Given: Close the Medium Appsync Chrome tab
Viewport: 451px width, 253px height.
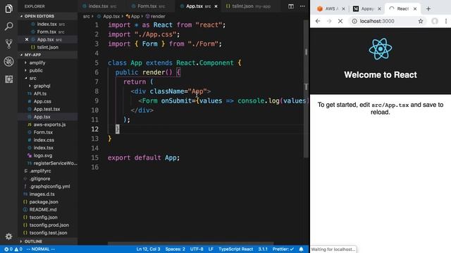Looking at the screenshot, I should [x=379, y=9].
